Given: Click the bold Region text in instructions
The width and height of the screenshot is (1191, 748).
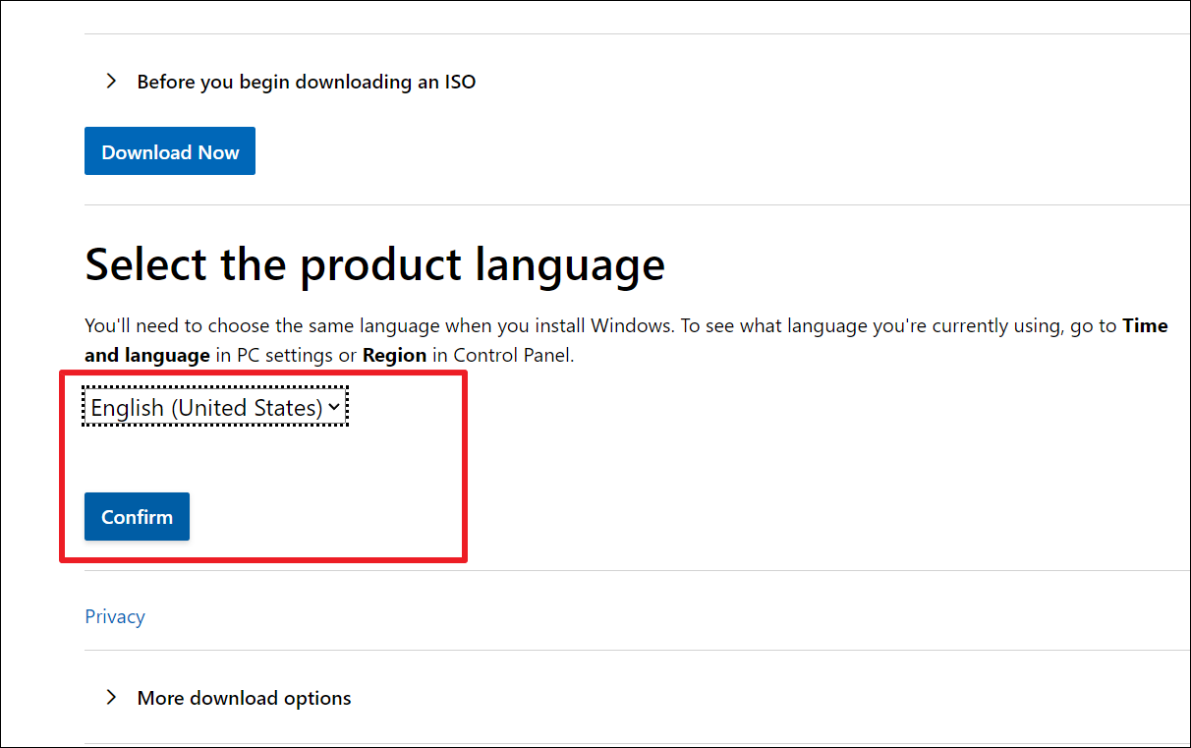Looking at the screenshot, I should click(x=394, y=356).
